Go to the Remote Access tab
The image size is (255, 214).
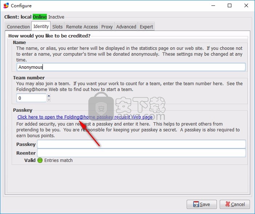(x=82, y=27)
